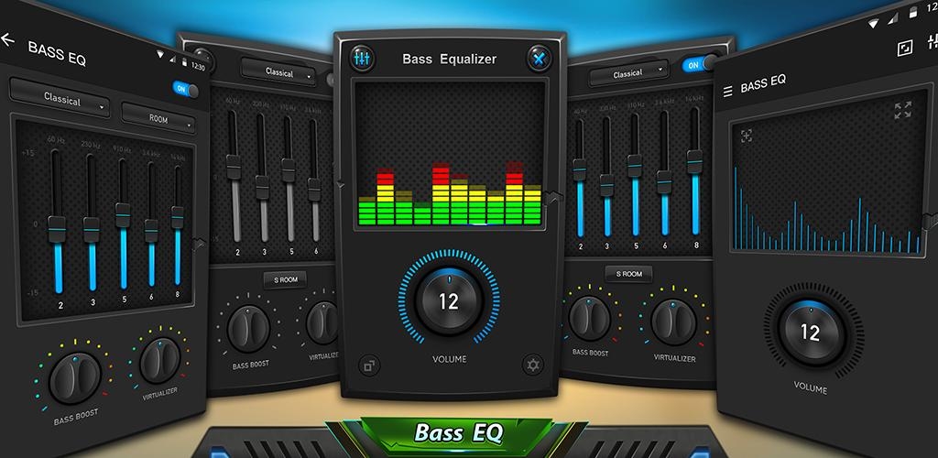Click the green 'Bass EQ' banner label
This screenshot has width=938, height=458.
pos(458,432)
